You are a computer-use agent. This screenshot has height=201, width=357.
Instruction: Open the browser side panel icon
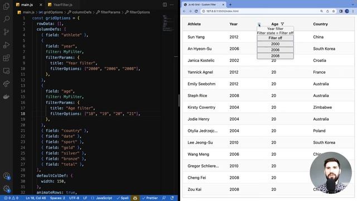pyautogui.click(x=341, y=11)
